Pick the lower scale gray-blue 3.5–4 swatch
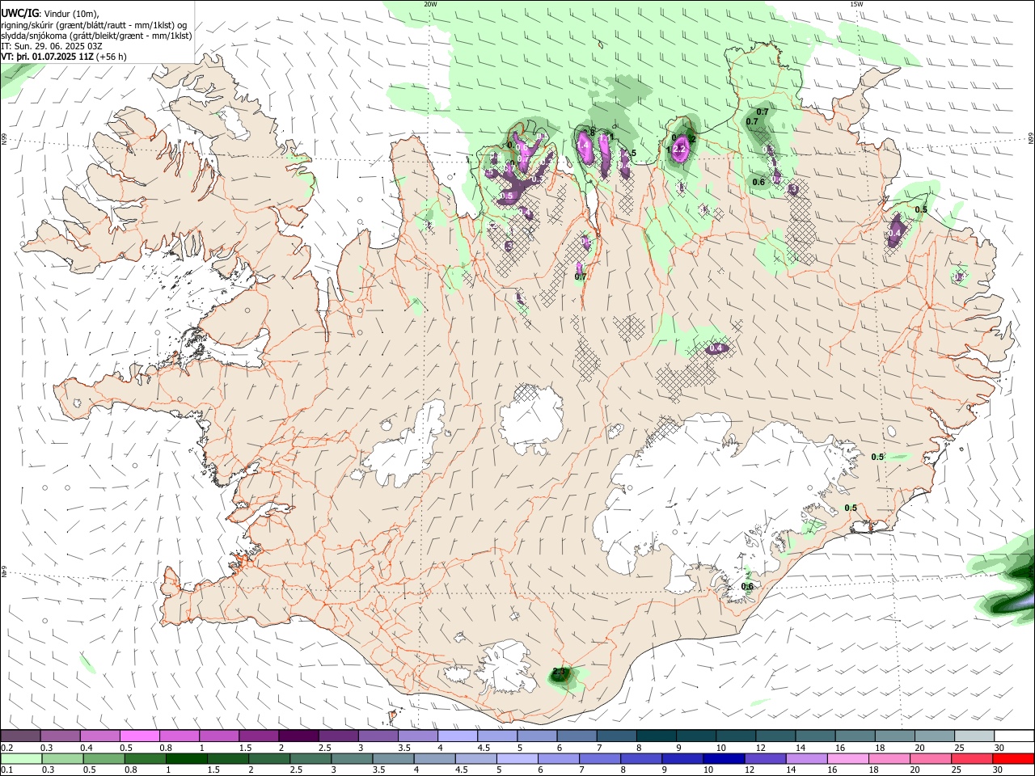 tap(393, 758)
